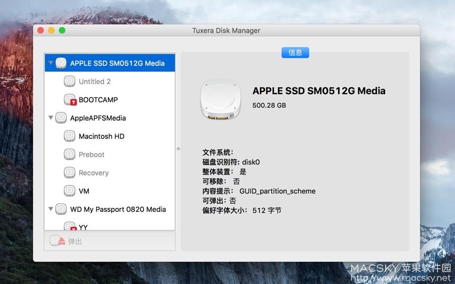
Task: Click the 可移除: 否 line
Action: 221,181
